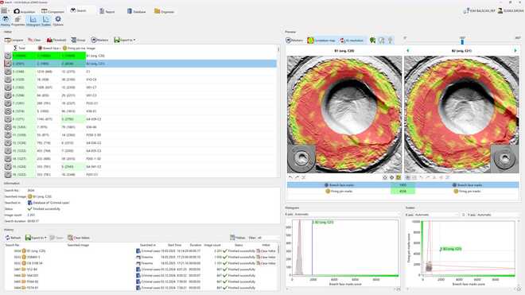Select history entry V12-B4
This screenshot has width=525, height=295.
click(x=141, y=270)
